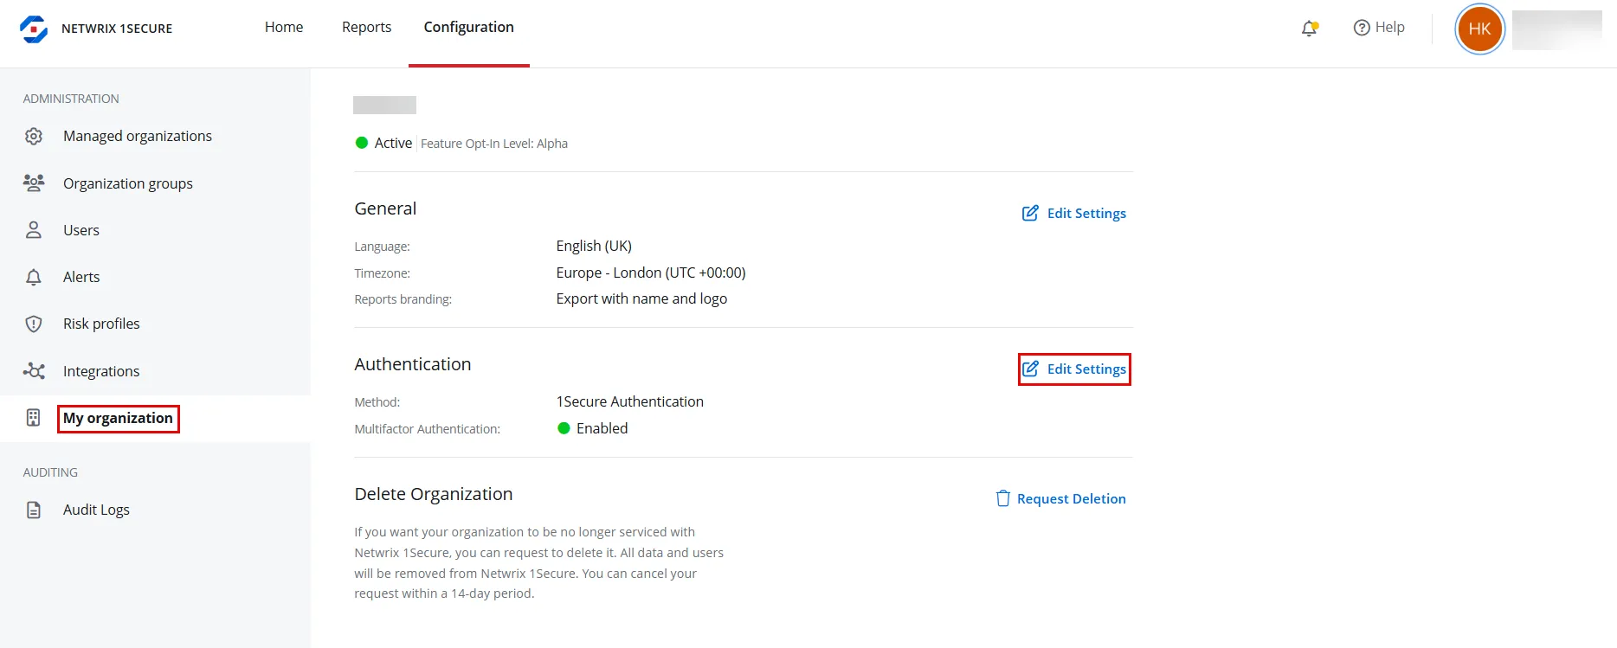
Task: Click Europe - London timezone value
Action: (651, 273)
